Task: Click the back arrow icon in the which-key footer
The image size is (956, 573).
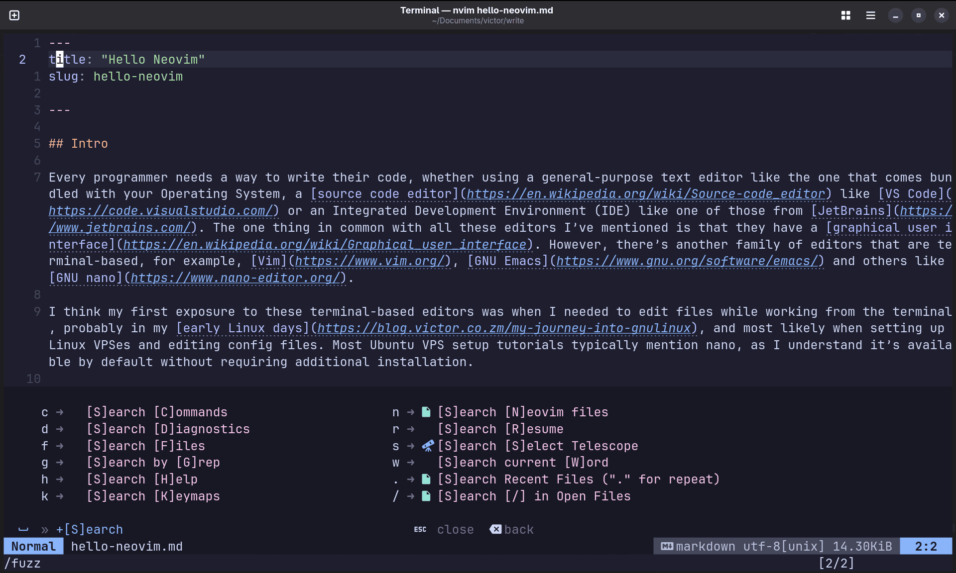Action: (x=495, y=529)
